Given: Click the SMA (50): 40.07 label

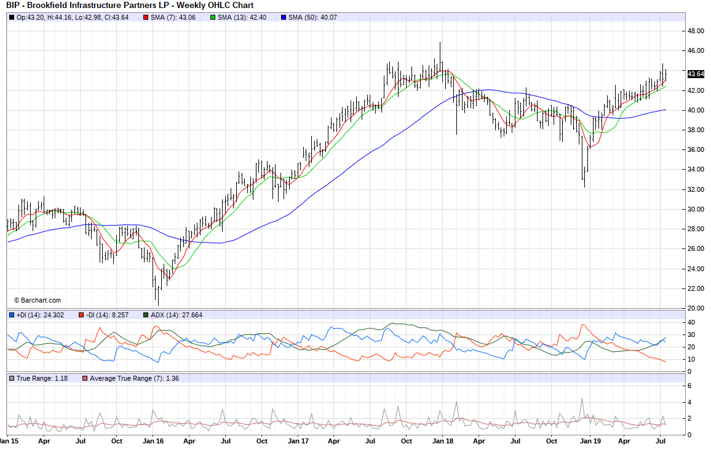Looking at the screenshot, I should pos(313,17).
